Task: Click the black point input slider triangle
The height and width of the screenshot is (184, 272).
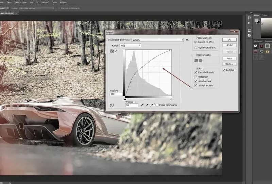Action: [x=125, y=99]
